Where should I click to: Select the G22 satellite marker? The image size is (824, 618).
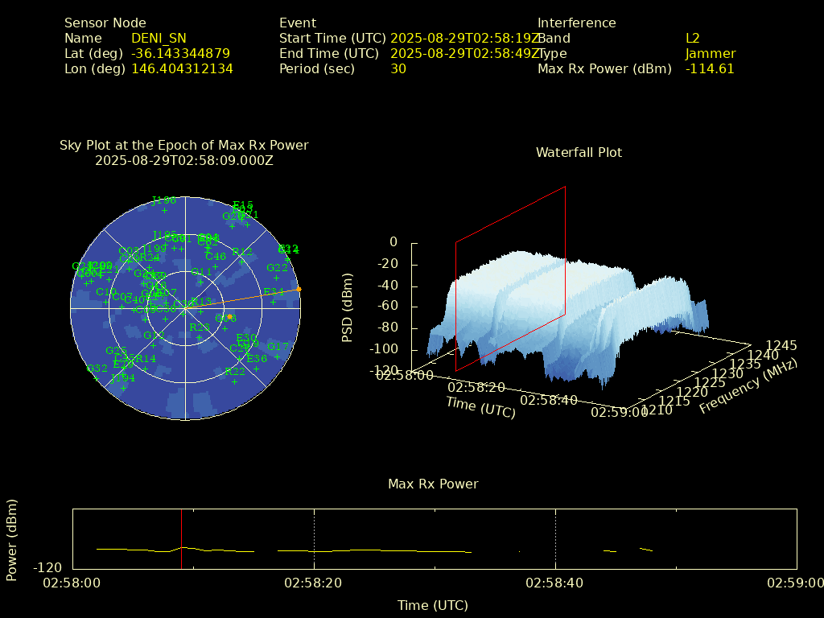[277, 278]
